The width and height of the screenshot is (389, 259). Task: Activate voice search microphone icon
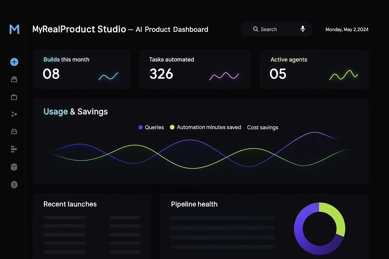[x=303, y=29]
